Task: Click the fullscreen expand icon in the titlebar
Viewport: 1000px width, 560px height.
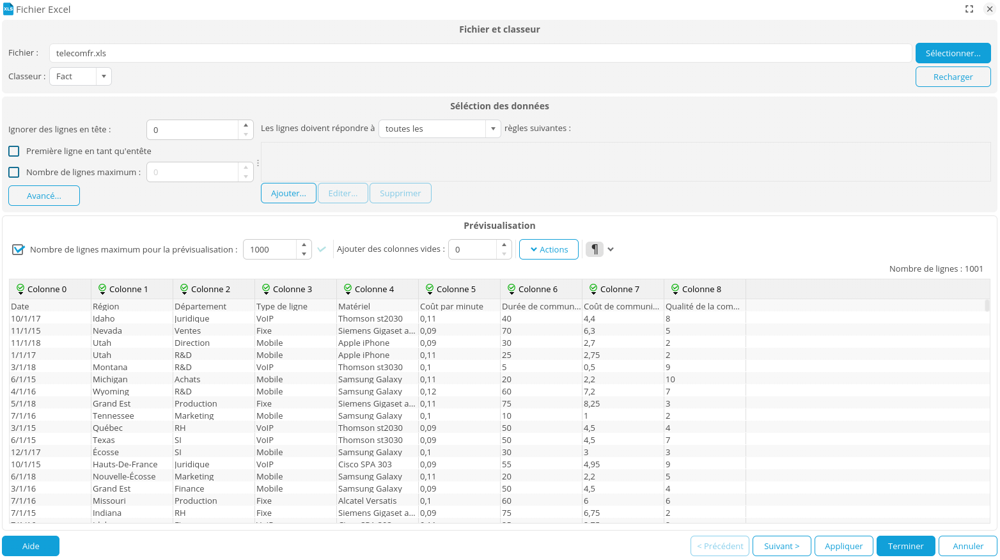Action: click(969, 9)
